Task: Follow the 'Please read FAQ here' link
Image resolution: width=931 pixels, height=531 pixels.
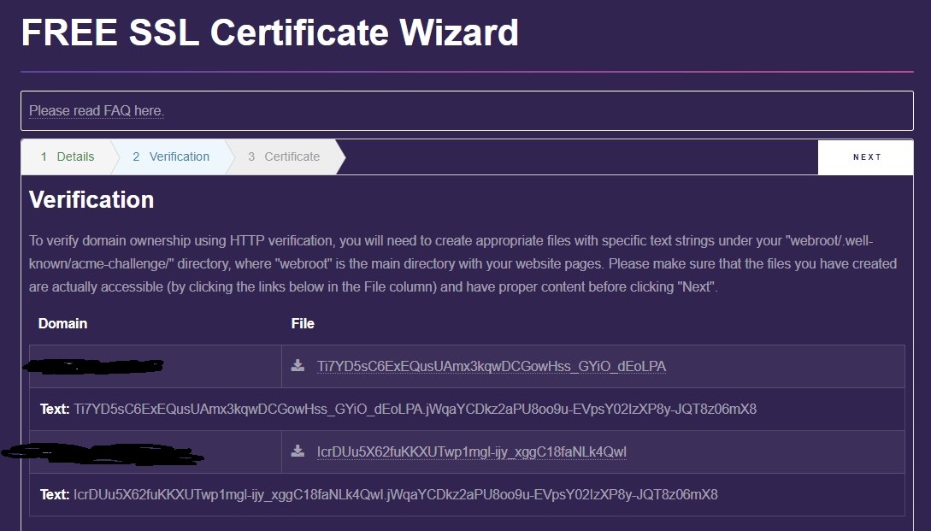Action: point(97,111)
